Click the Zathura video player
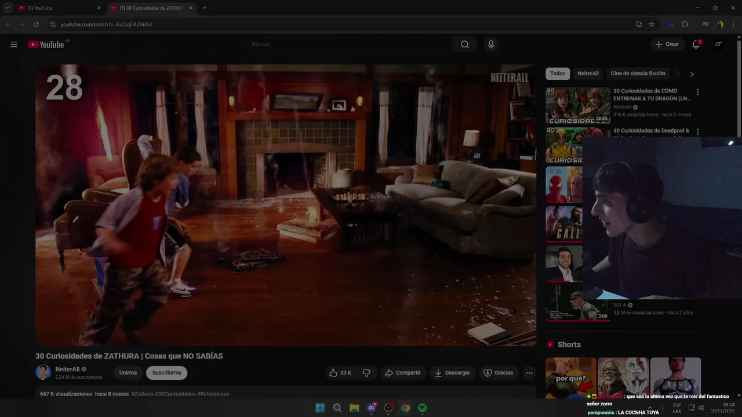742x417 pixels. pos(286,205)
